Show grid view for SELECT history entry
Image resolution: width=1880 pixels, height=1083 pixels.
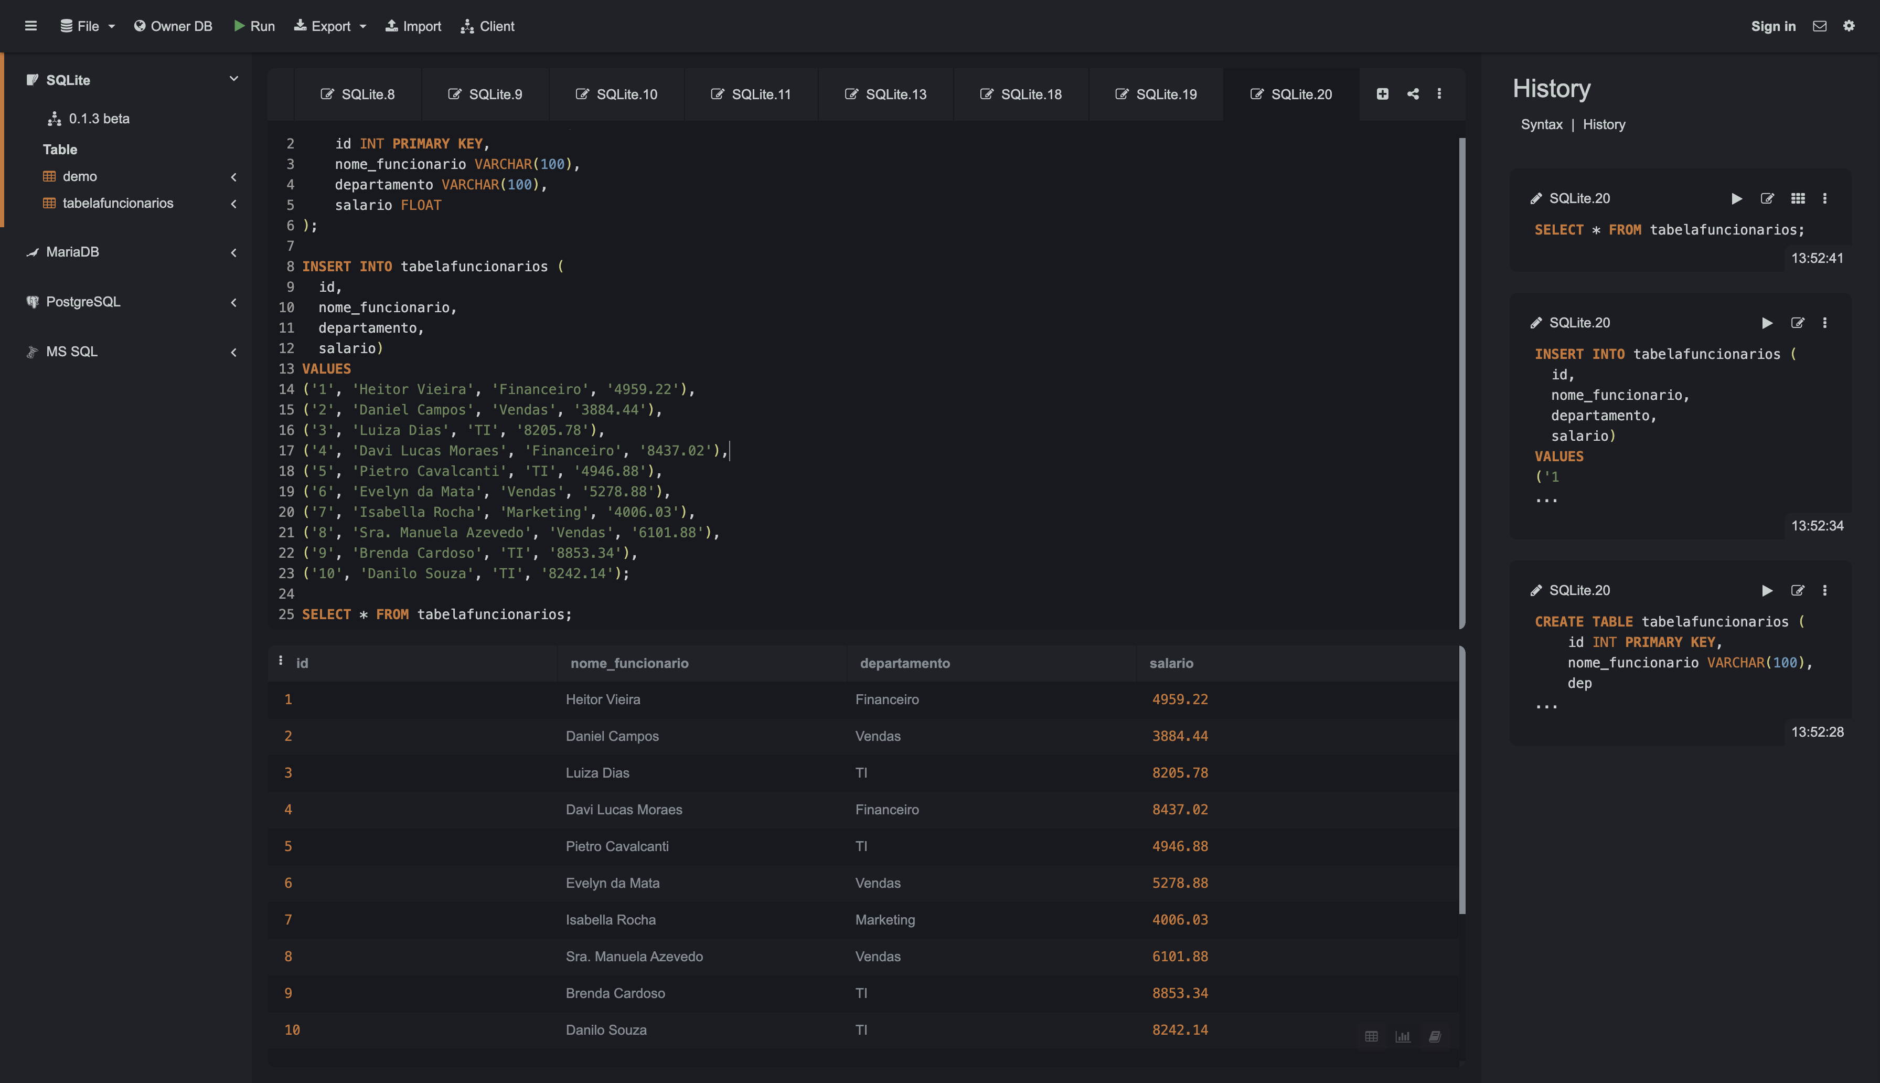(1798, 198)
